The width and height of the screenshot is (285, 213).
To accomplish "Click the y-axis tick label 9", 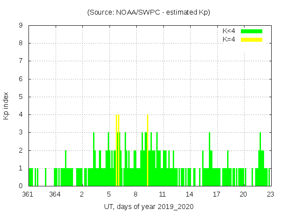I will tap(20, 26).
